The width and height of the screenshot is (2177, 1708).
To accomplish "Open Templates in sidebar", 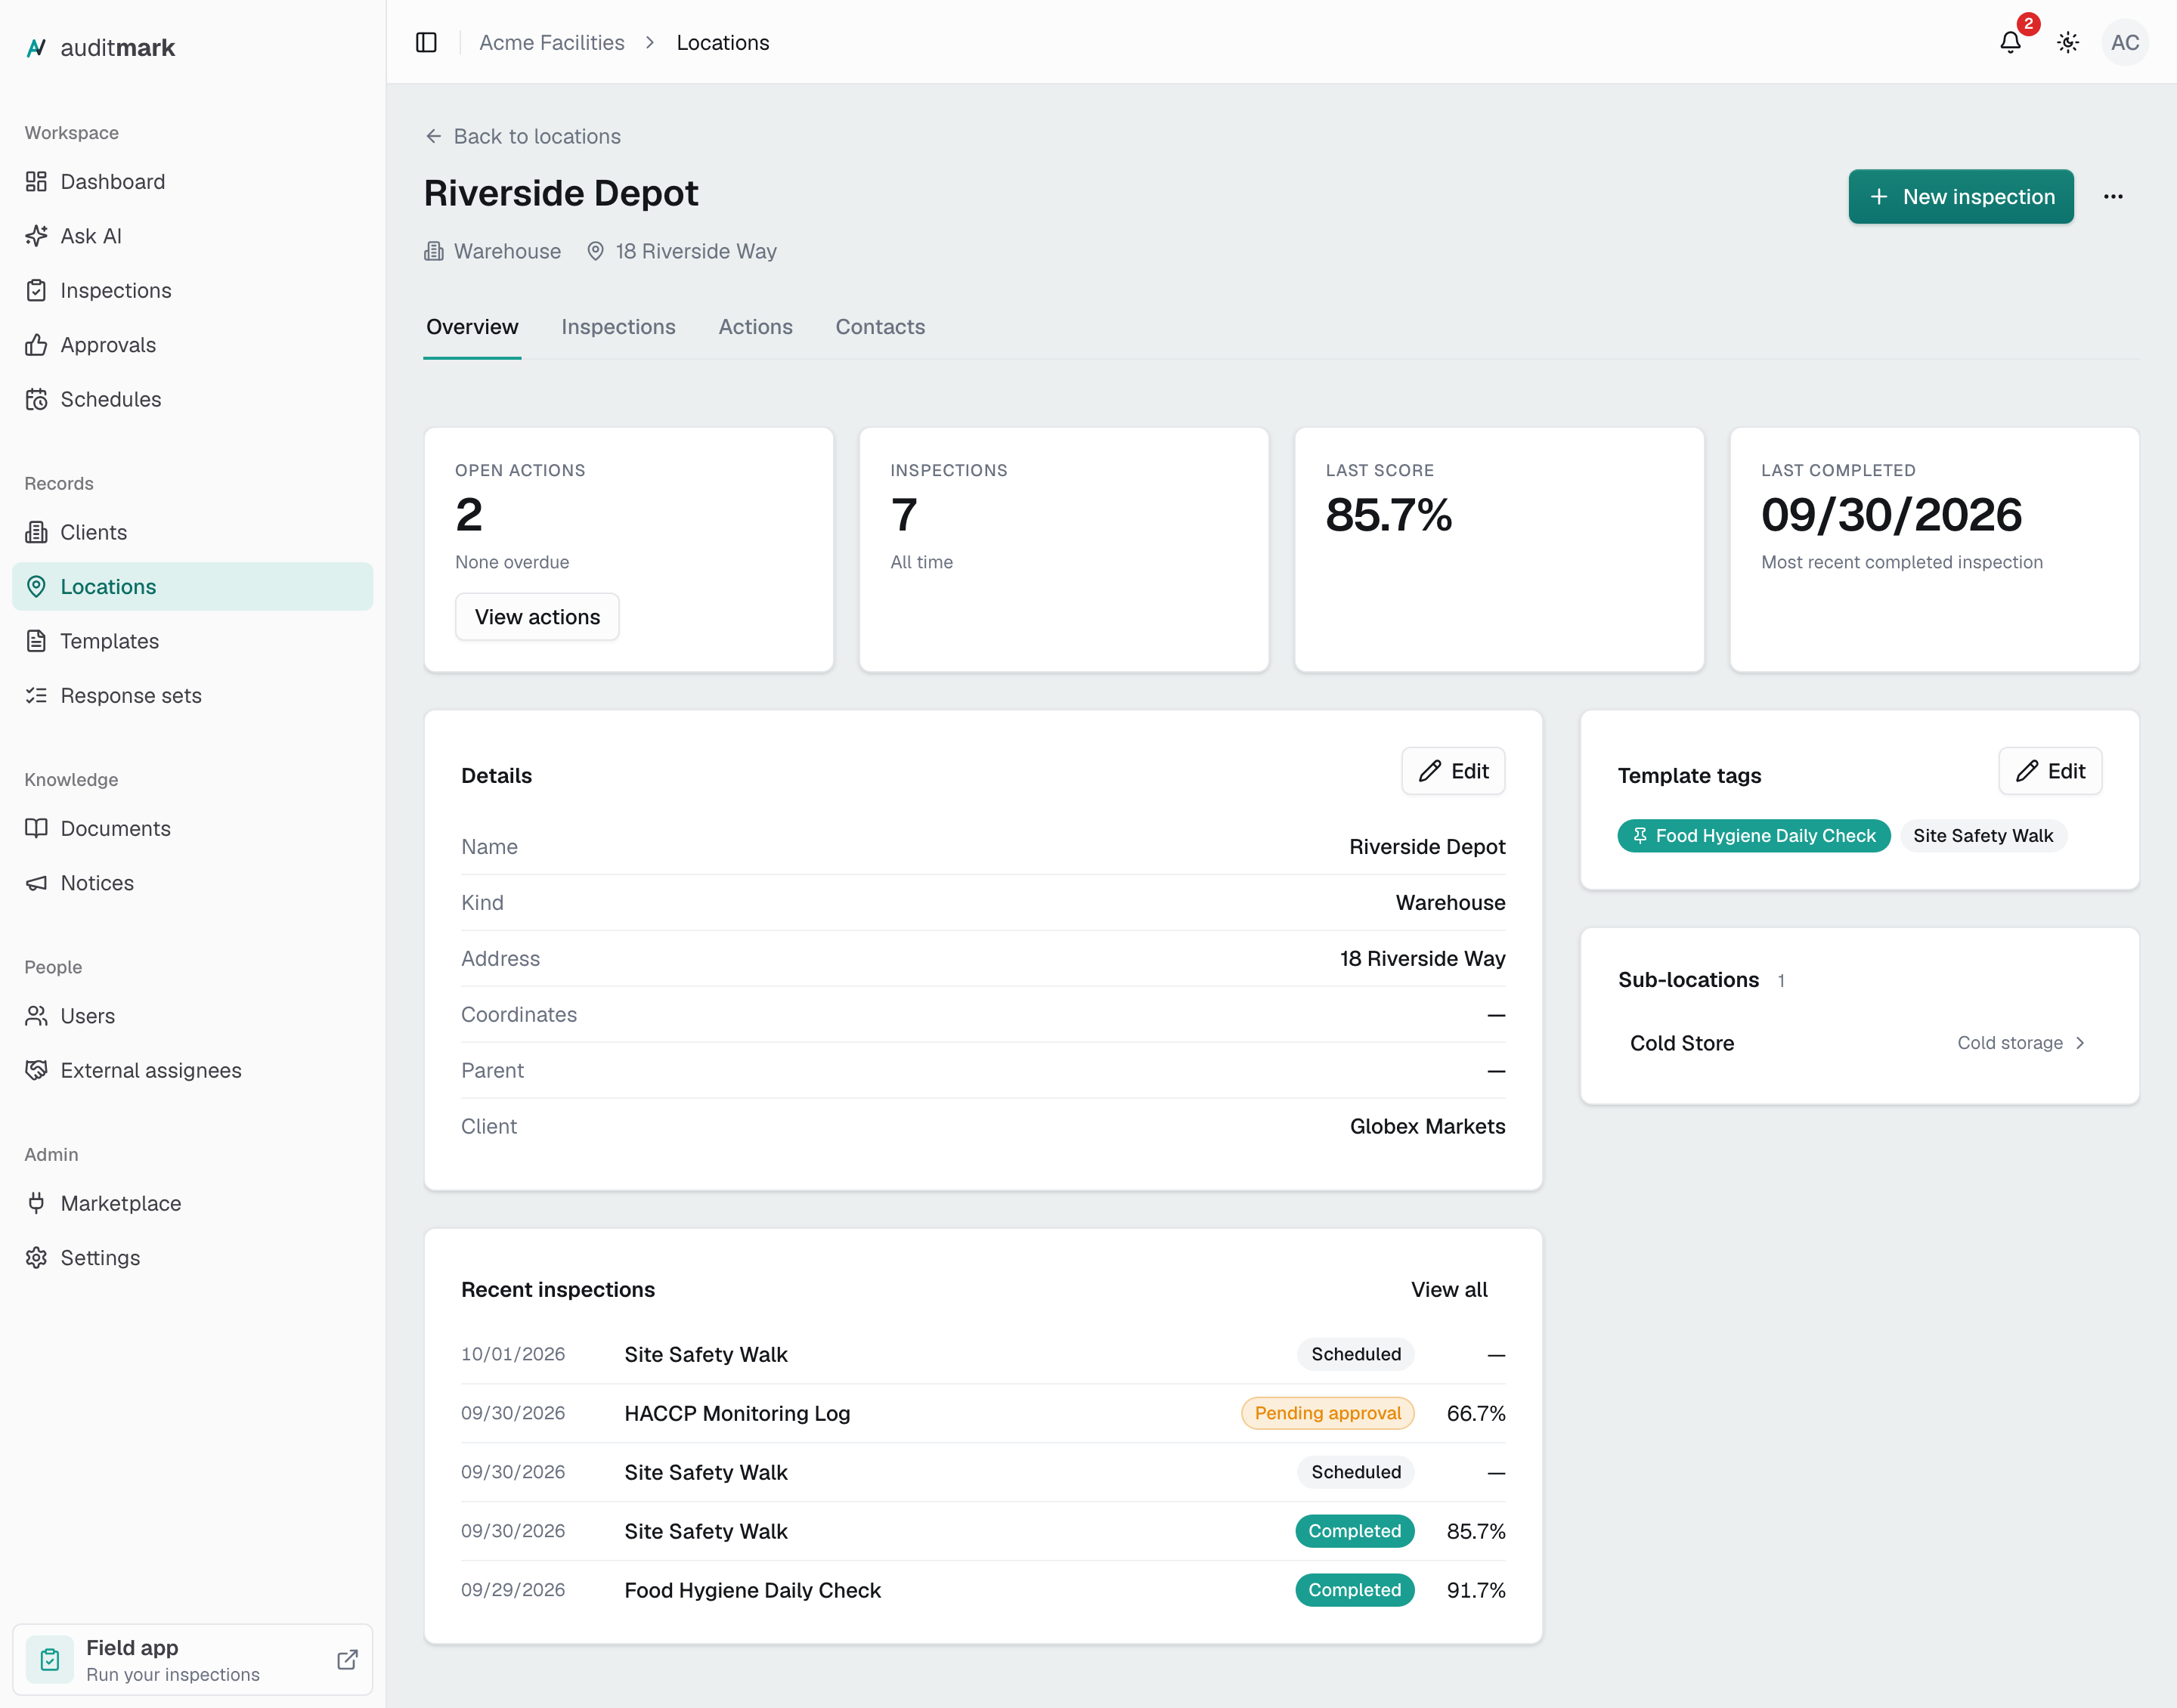I will point(192,640).
